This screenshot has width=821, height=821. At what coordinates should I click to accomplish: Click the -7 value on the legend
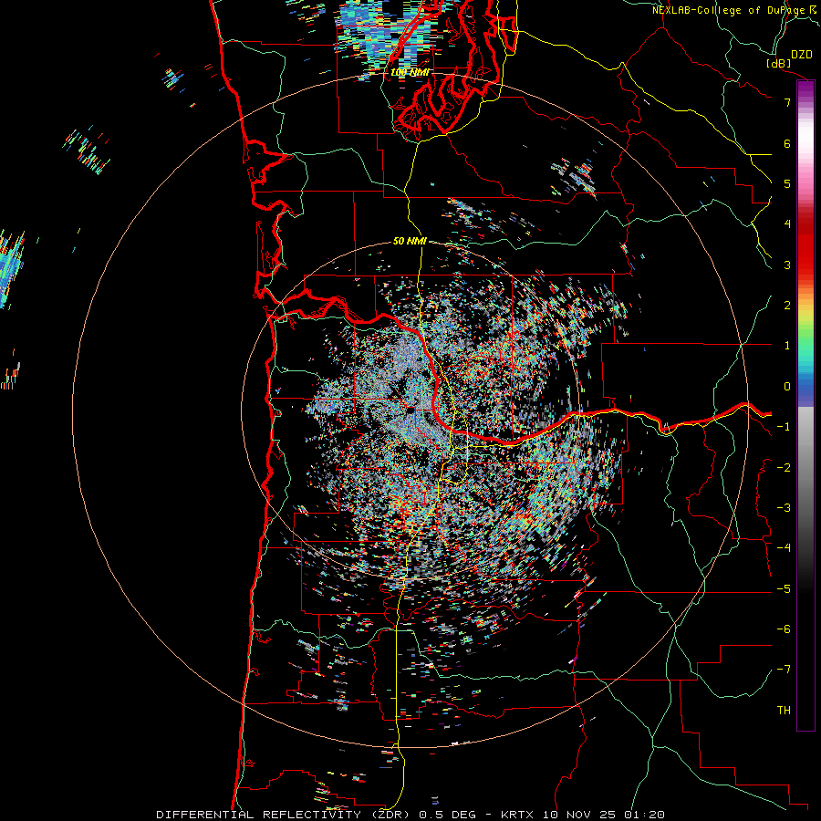click(784, 670)
